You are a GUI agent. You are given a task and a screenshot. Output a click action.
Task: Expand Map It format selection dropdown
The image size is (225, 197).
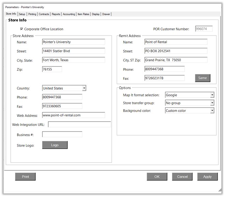click(x=212, y=95)
